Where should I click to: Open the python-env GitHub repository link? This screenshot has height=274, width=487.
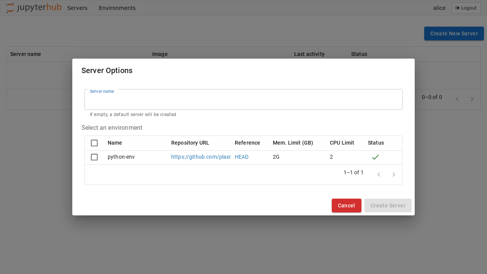pos(201,157)
